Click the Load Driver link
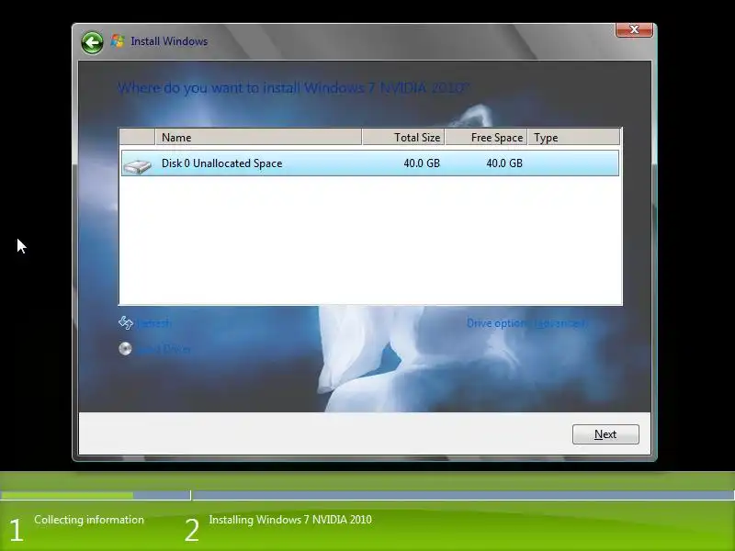This screenshot has height=551, width=735. [x=164, y=349]
